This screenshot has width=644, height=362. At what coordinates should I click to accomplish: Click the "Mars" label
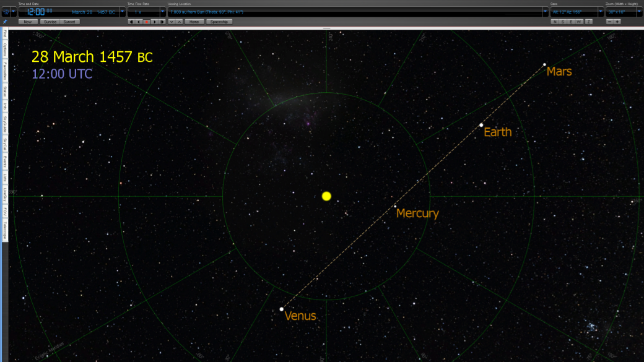point(559,71)
